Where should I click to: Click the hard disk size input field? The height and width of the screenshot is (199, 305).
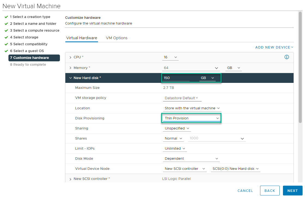click(176, 78)
